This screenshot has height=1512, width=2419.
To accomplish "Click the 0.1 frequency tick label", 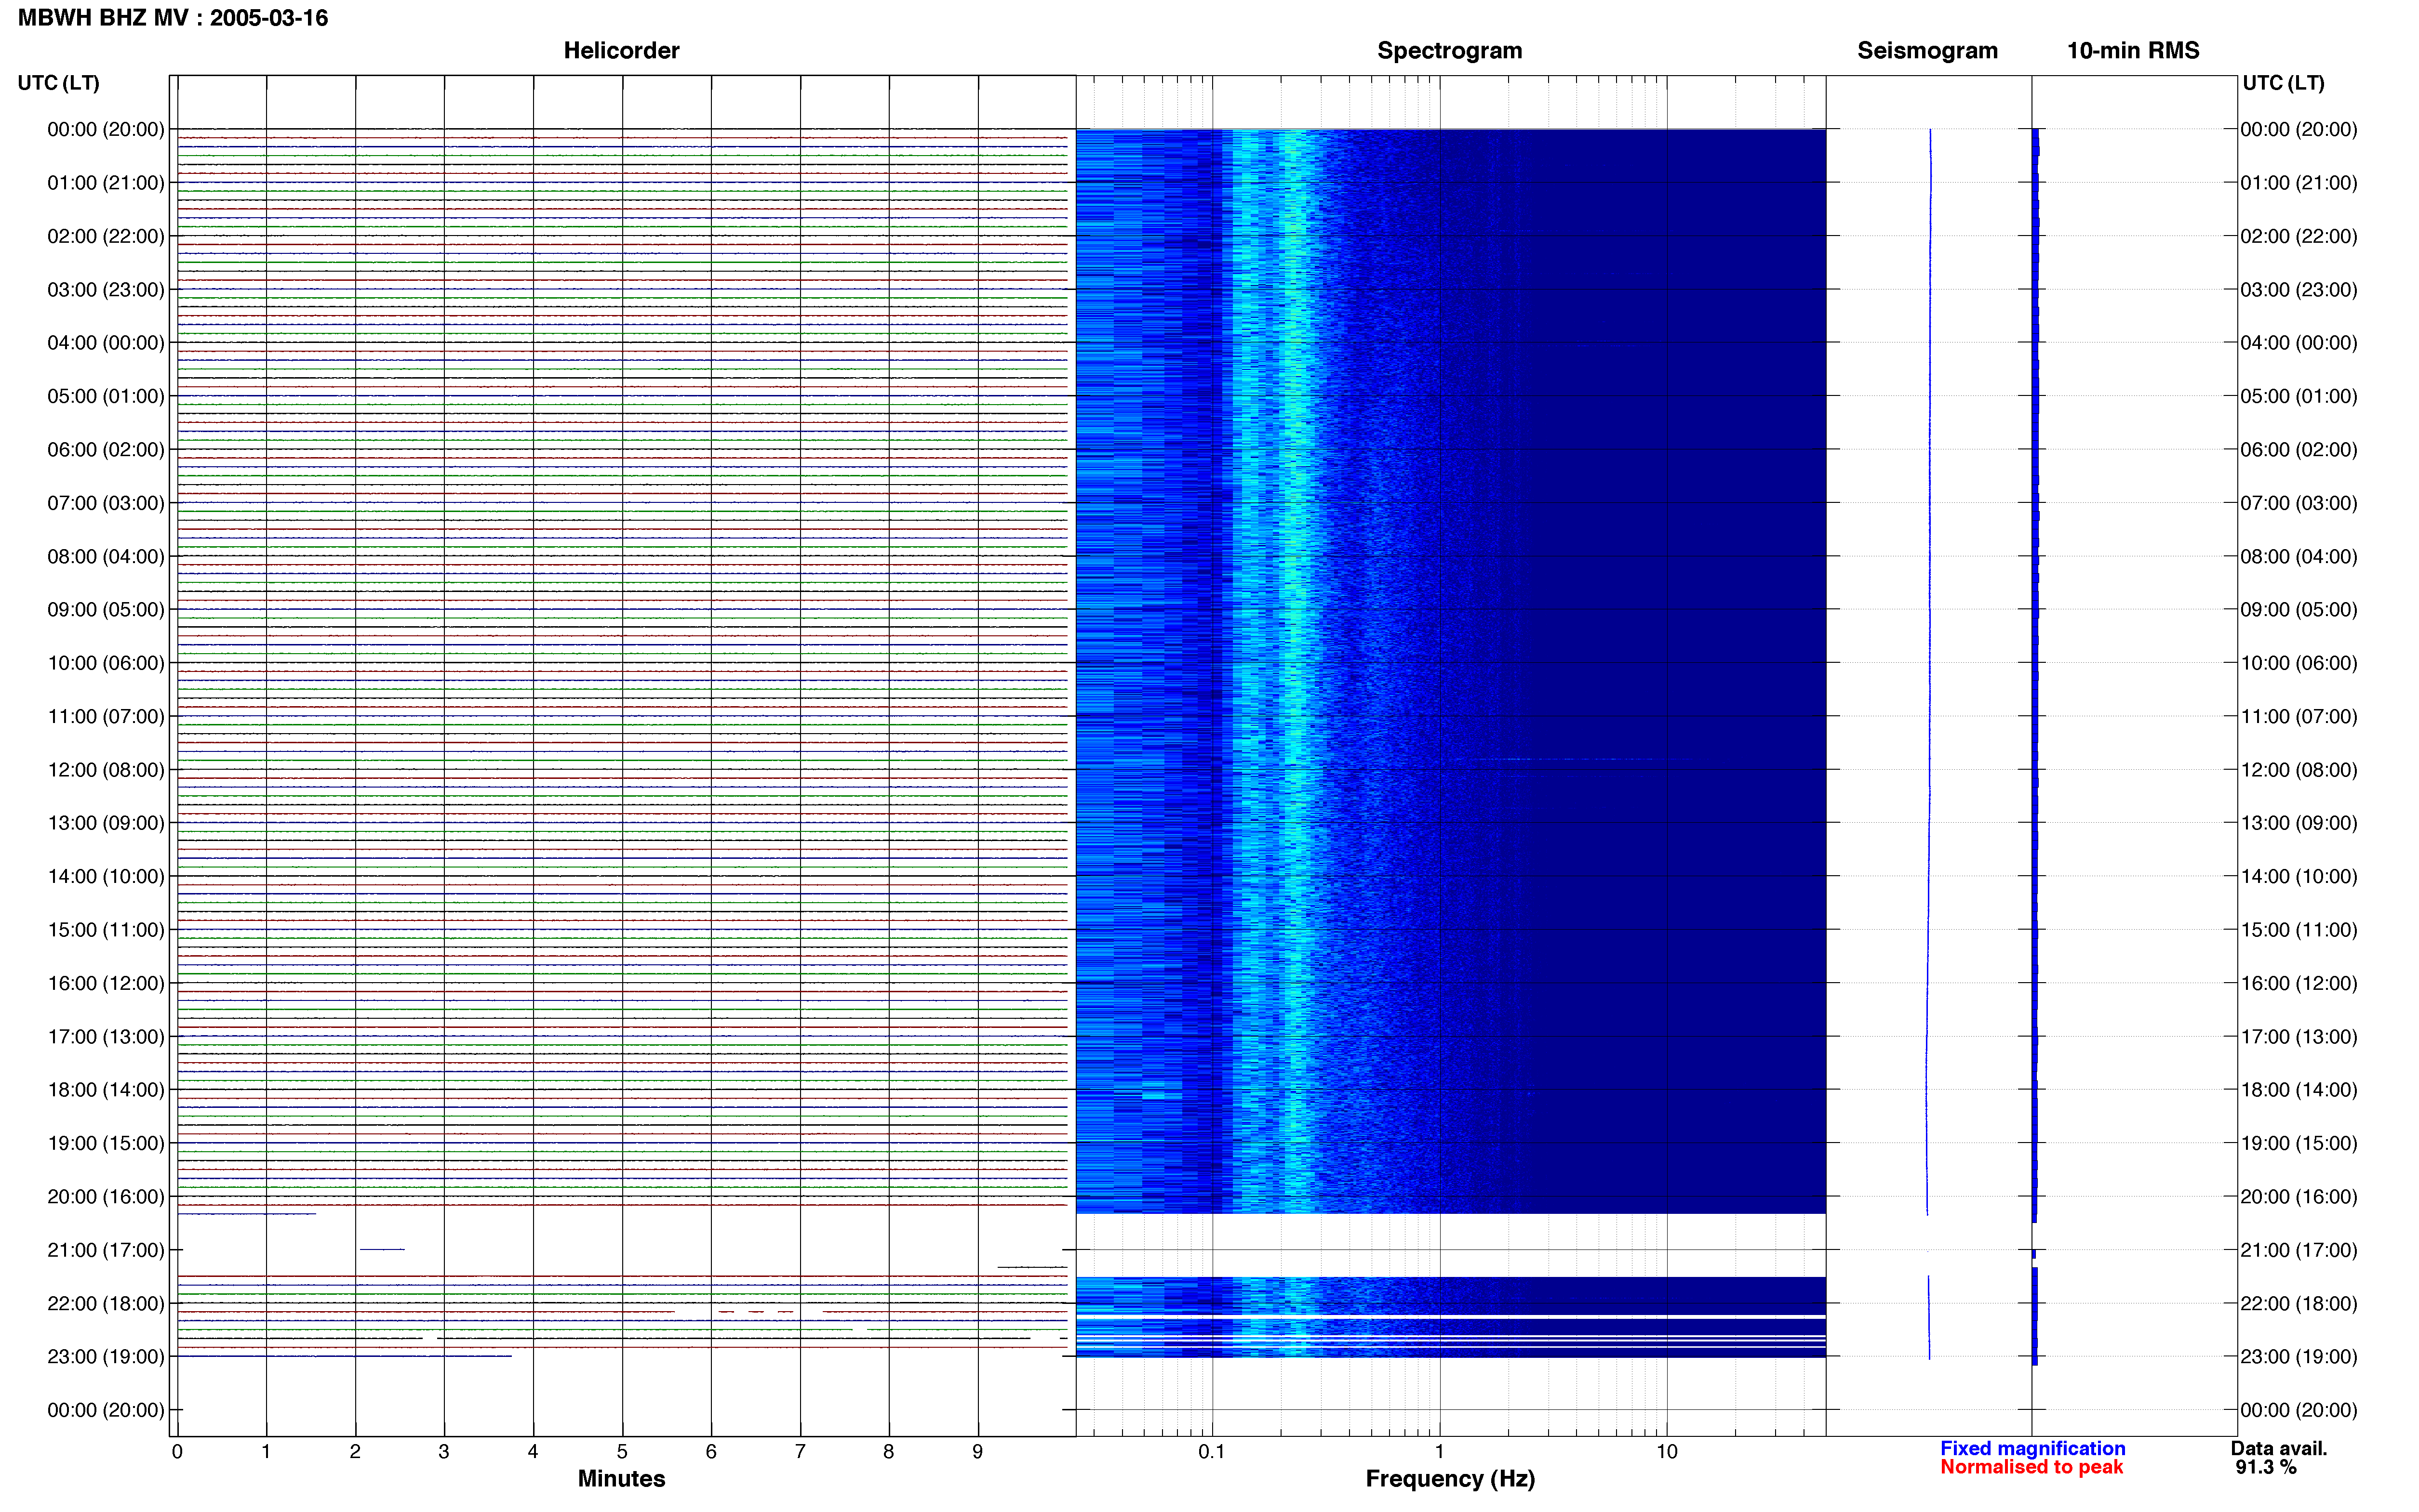I will click(1212, 1451).
